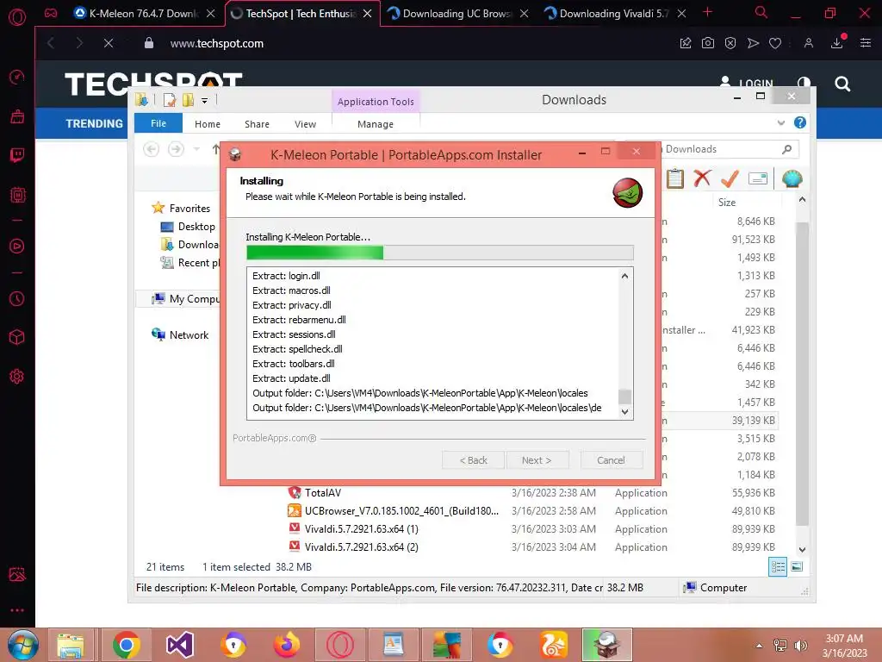Screen dimensions: 882x662
Task: Open the Opera downloads icon
Action: 837,43
